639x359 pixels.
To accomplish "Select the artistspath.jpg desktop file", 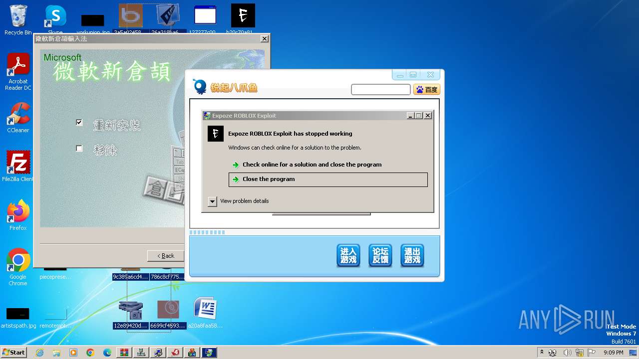I will pos(18,318).
